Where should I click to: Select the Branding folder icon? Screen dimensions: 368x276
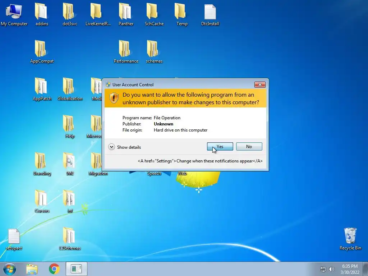coord(42,164)
